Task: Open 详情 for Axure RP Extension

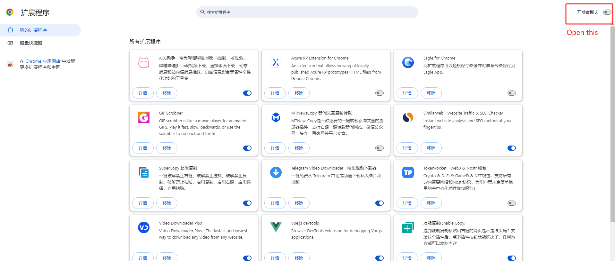Action: click(275, 93)
